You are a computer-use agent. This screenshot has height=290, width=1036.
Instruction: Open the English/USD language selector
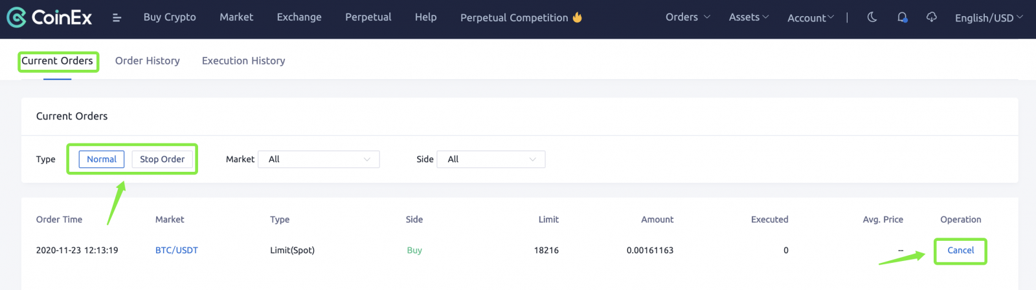[988, 18]
